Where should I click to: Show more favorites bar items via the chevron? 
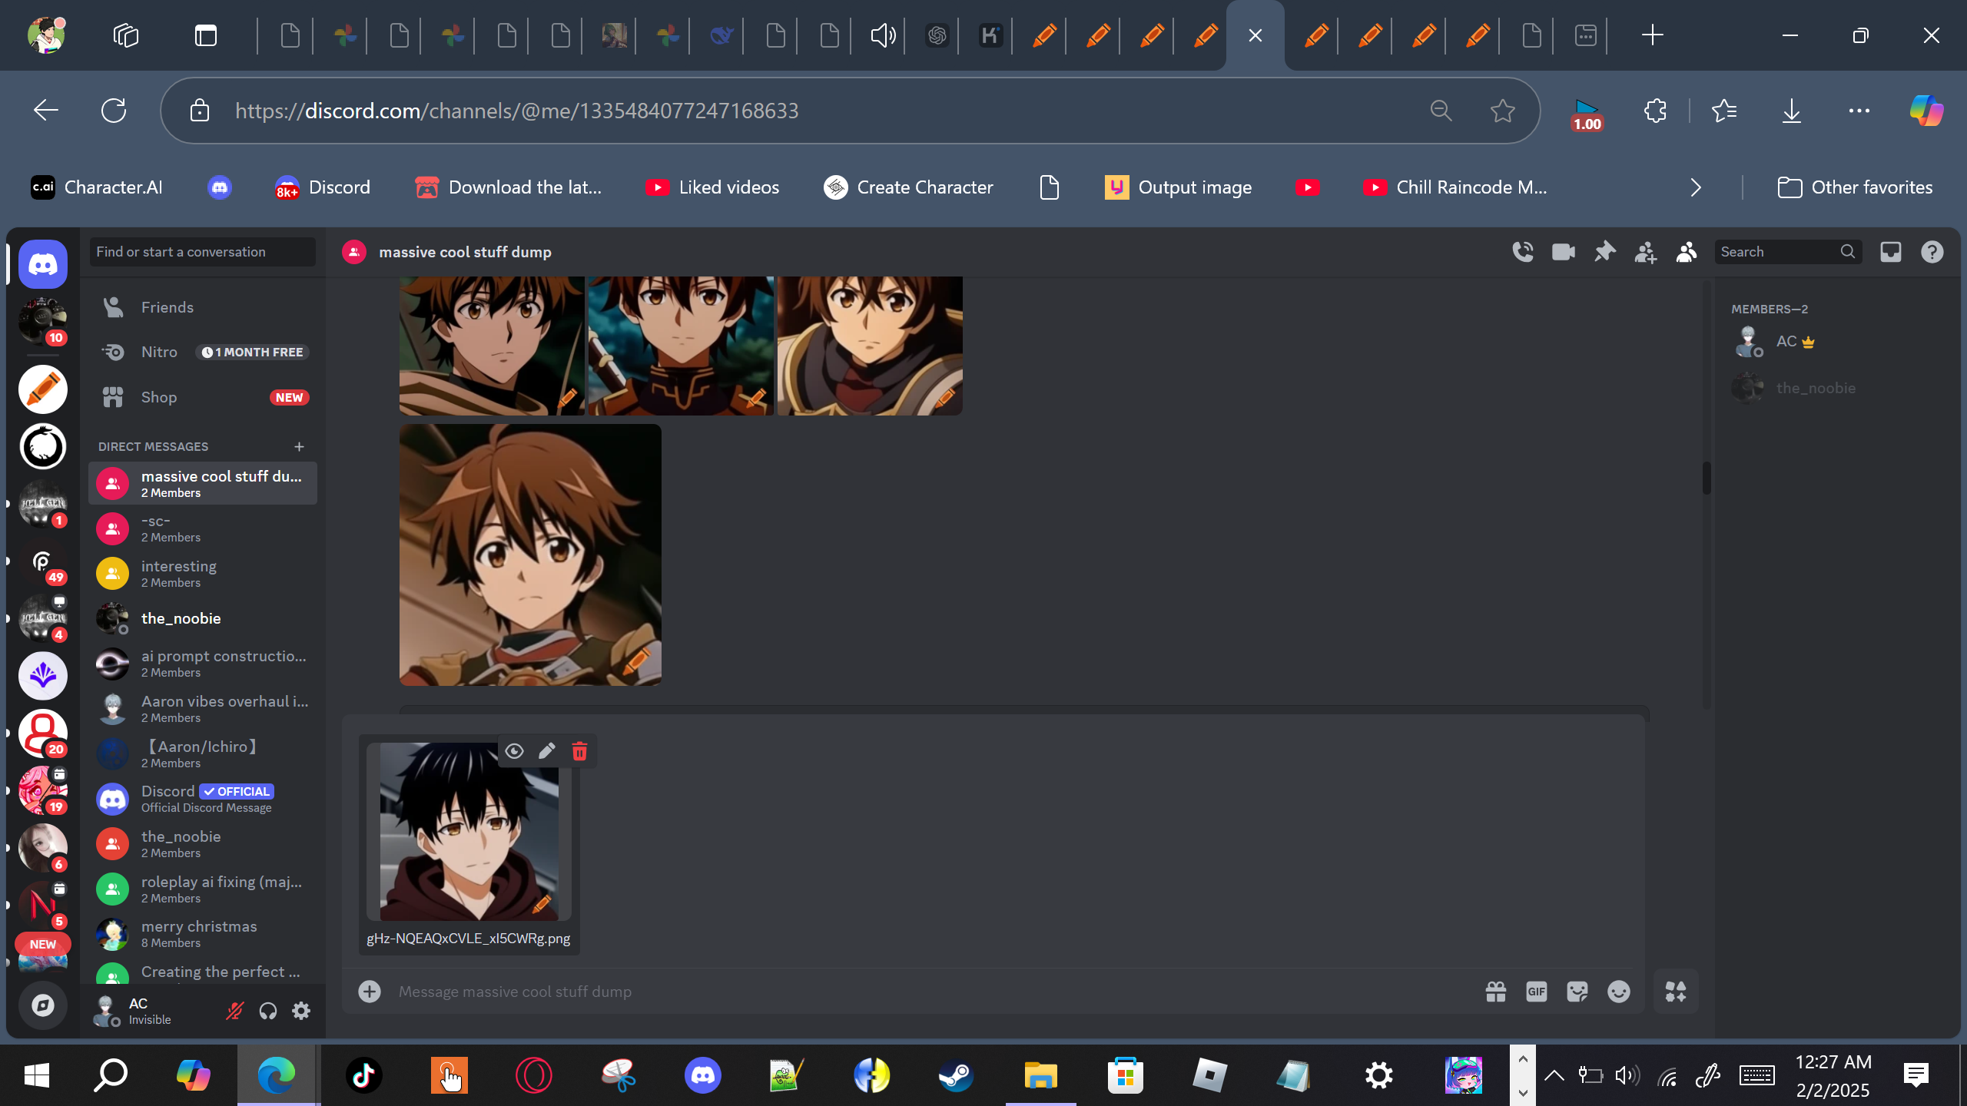tap(1696, 187)
